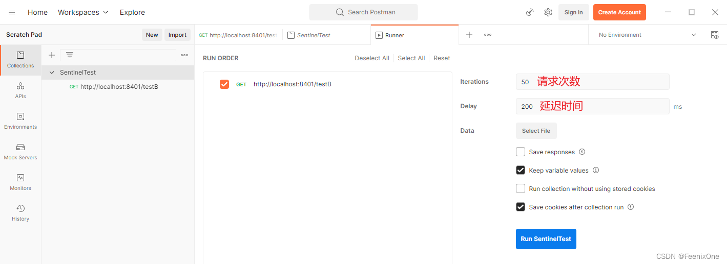Image resolution: width=727 pixels, height=264 pixels.
Task: Collapse the SentinelTest collection
Action: (x=52, y=73)
